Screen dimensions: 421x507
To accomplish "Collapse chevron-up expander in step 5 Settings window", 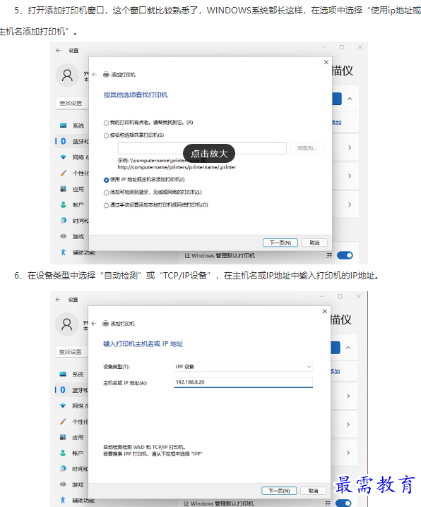I will point(350,99).
